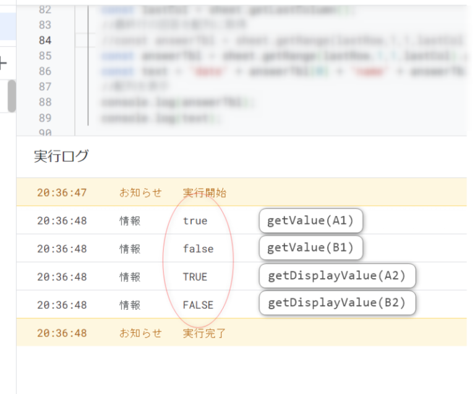Click the plus icon in left sidebar

tap(3, 62)
